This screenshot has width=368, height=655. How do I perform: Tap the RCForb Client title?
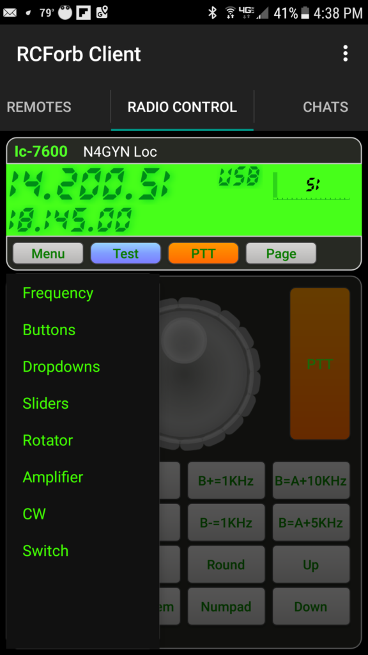(79, 54)
